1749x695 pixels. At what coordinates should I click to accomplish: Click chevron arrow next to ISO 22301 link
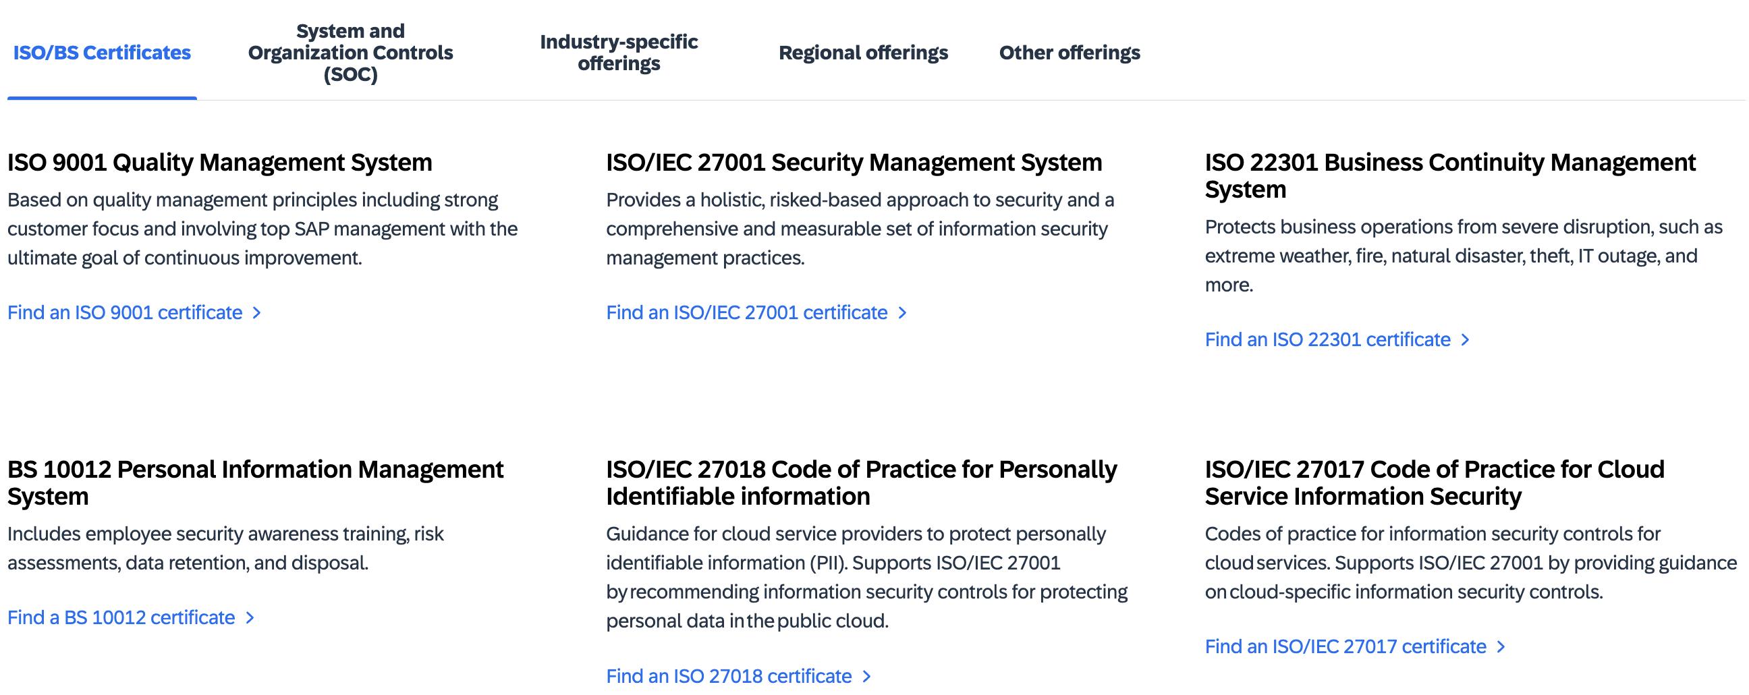coord(1465,340)
